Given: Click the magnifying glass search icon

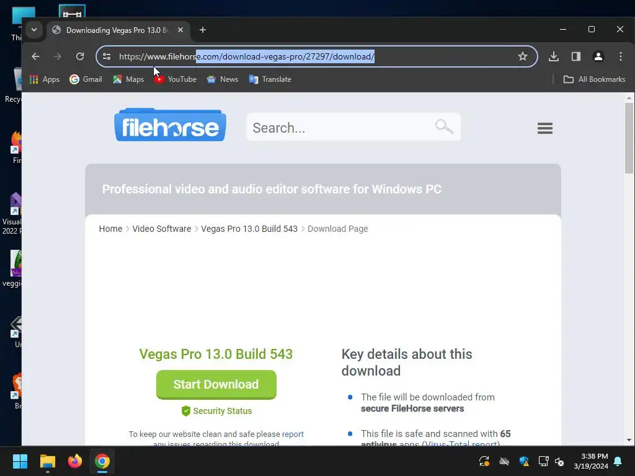Looking at the screenshot, I should tap(444, 126).
